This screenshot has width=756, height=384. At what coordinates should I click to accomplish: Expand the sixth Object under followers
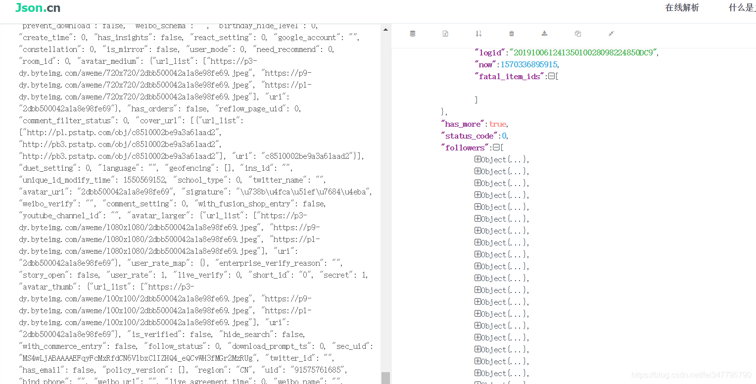tap(477, 219)
